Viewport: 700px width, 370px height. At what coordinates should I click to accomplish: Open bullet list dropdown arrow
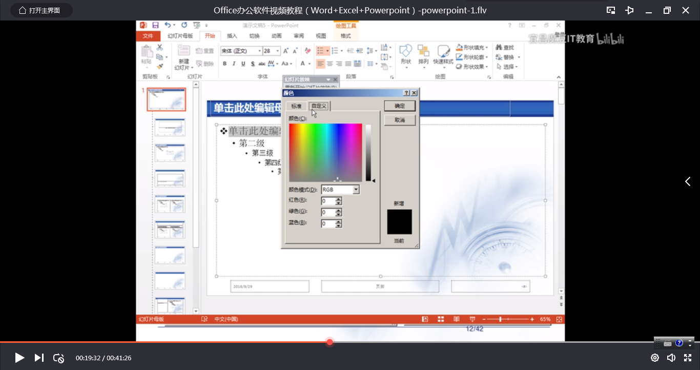(327, 51)
